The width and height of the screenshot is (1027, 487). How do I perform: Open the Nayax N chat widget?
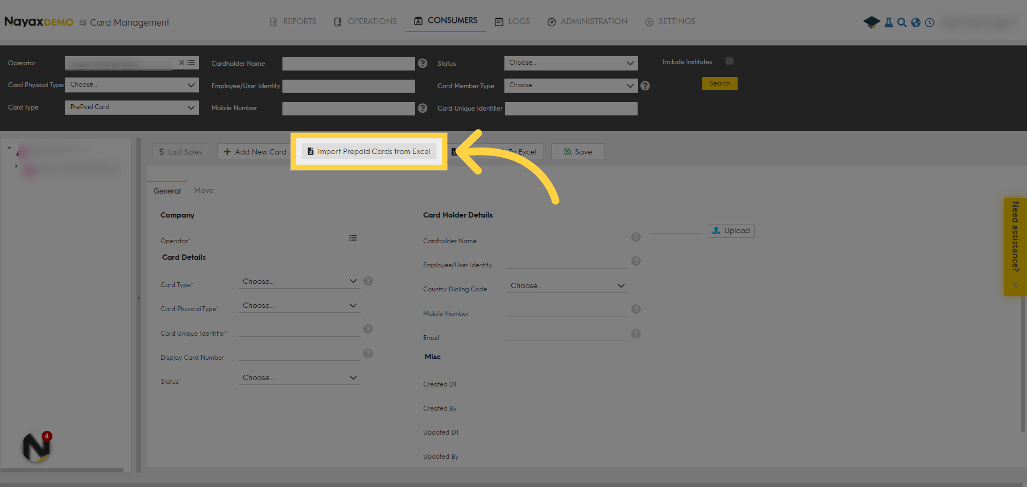[36, 447]
